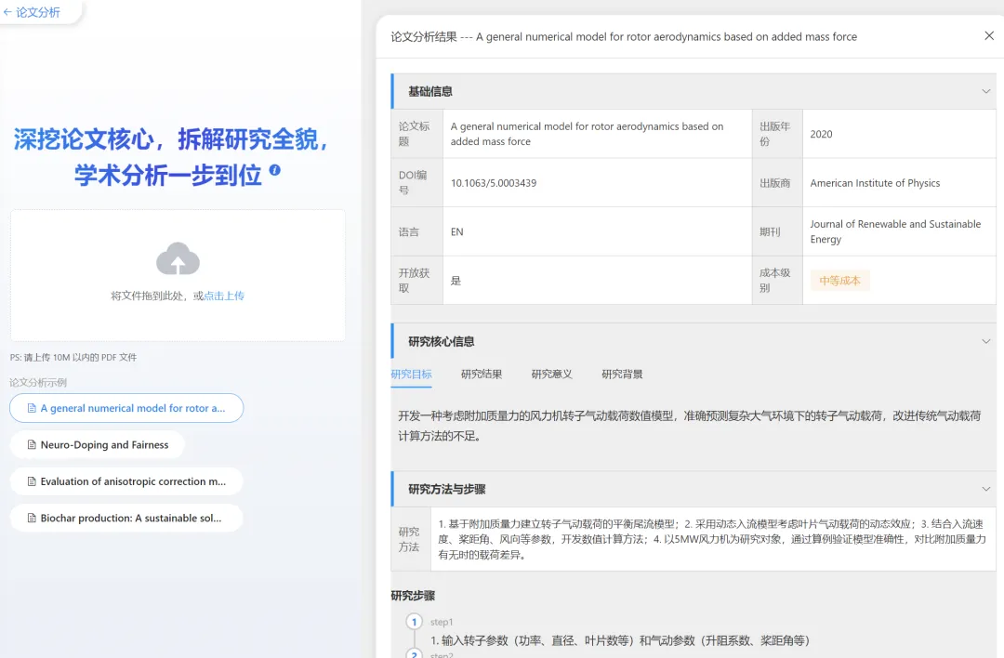The width and height of the screenshot is (1004, 658).
Task: Click document icon in anisotropic correction example
Action: click(x=32, y=482)
